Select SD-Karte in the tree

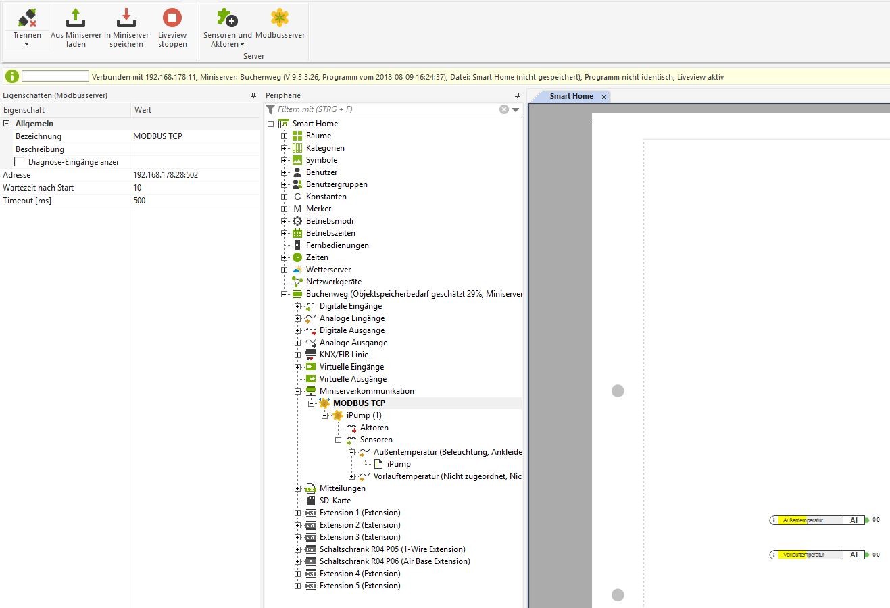pyautogui.click(x=335, y=501)
